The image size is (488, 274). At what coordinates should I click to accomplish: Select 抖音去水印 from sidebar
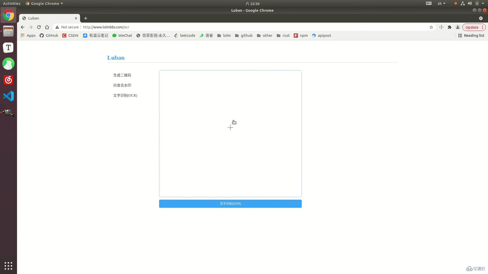(x=122, y=85)
